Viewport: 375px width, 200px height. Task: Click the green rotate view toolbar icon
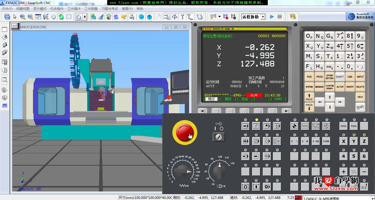pos(61,17)
